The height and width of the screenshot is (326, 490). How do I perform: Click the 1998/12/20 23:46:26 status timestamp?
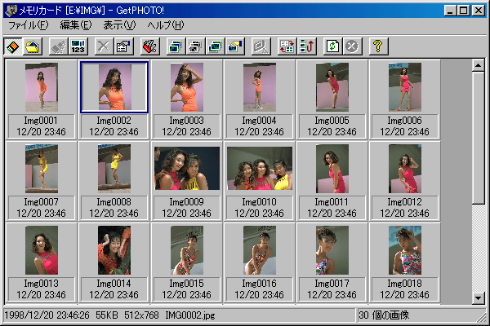pyautogui.click(x=47, y=315)
